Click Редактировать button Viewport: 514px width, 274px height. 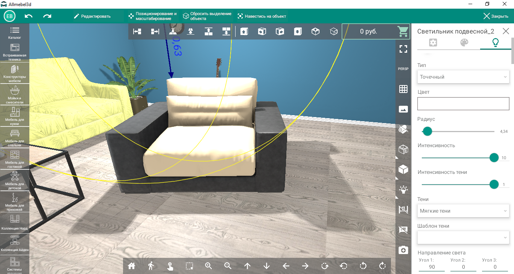pos(92,16)
